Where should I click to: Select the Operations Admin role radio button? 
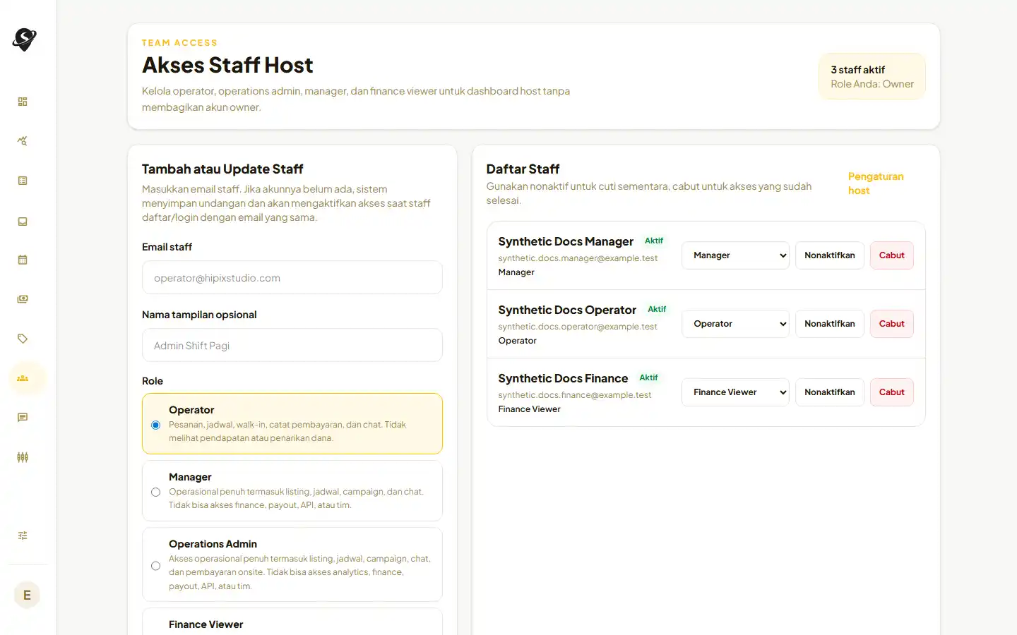155,566
